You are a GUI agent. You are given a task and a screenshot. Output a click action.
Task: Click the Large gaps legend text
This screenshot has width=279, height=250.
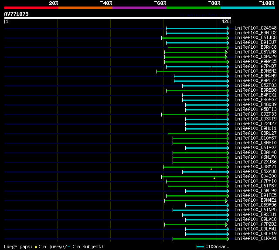(x=18, y=247)
